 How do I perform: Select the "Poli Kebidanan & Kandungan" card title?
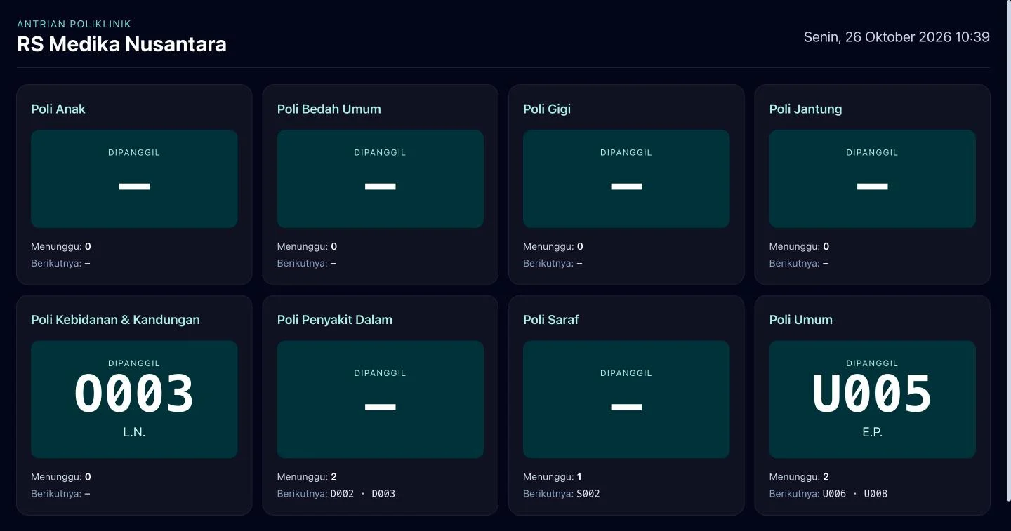(x=115, y=320)
